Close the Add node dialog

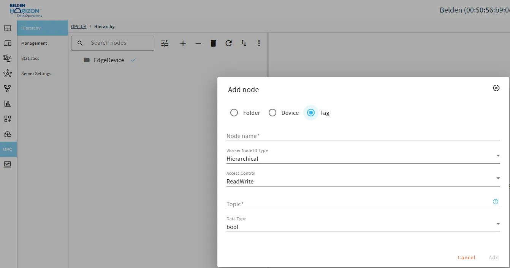click(x=496, y=88)
